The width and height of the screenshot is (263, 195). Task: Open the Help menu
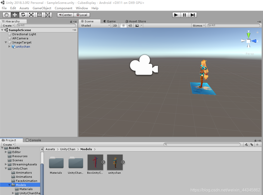coord(95,8)
